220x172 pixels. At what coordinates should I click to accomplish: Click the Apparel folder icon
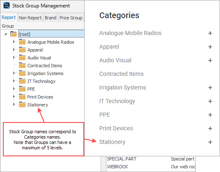click(22, 49)
